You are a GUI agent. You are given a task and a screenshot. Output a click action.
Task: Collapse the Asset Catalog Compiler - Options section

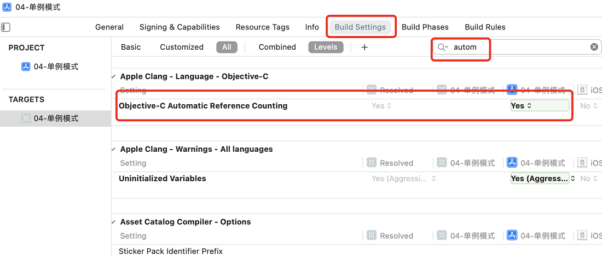[x=114, y=222]
